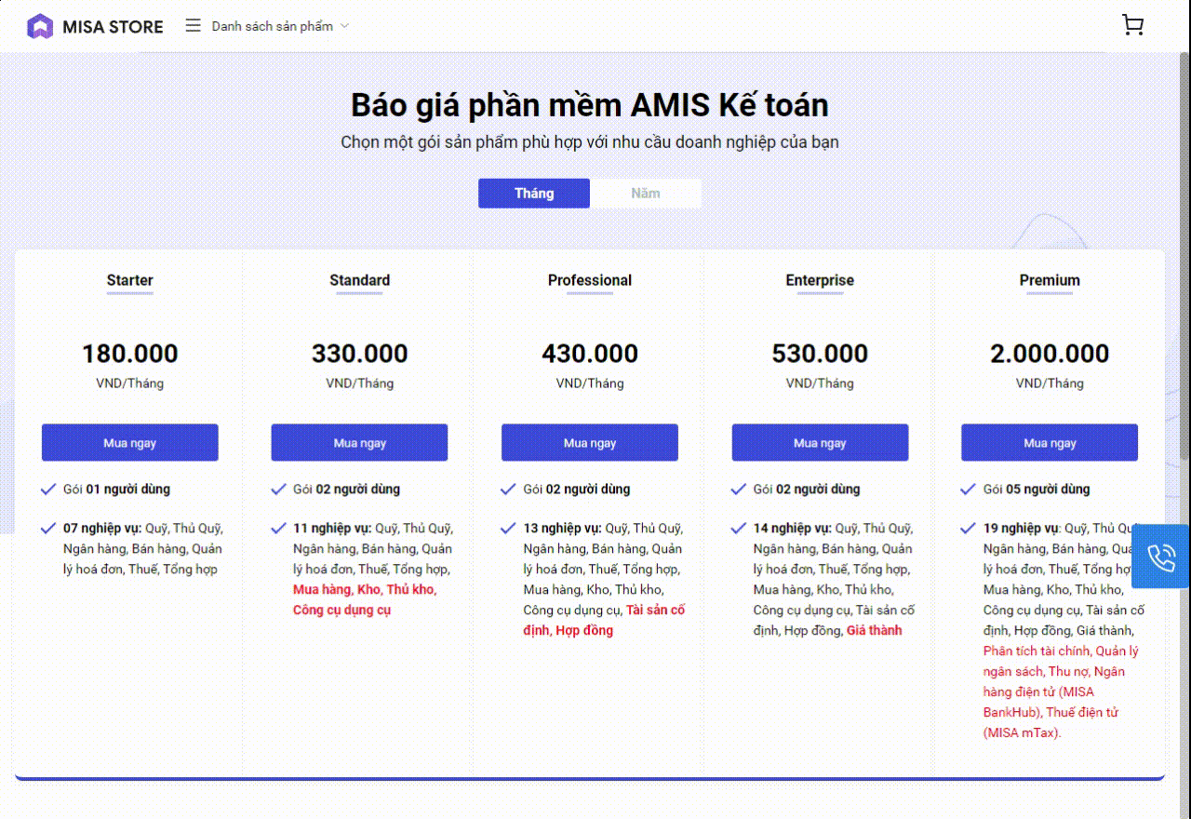
Task: Click the floating phone call icon
Action: click(1160, 557)
